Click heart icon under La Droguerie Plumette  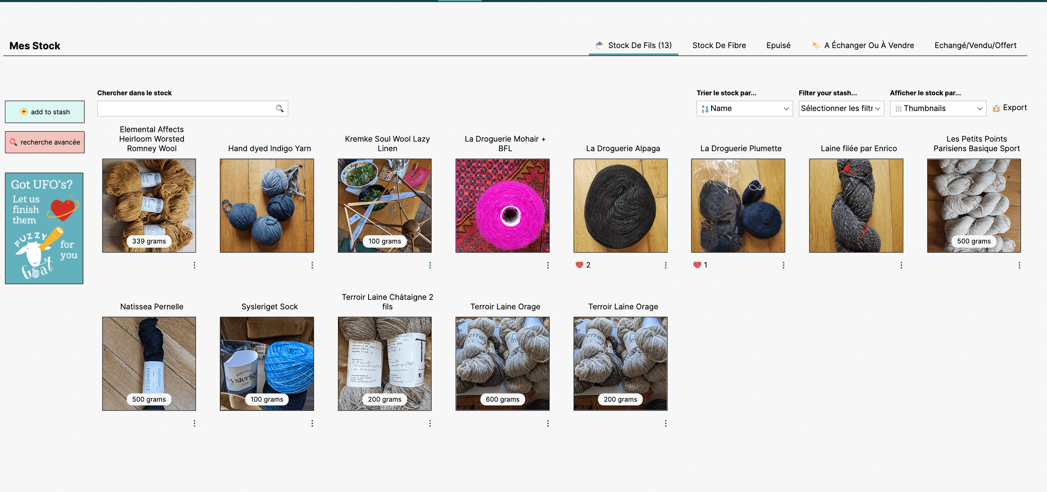tap(697, 265)
